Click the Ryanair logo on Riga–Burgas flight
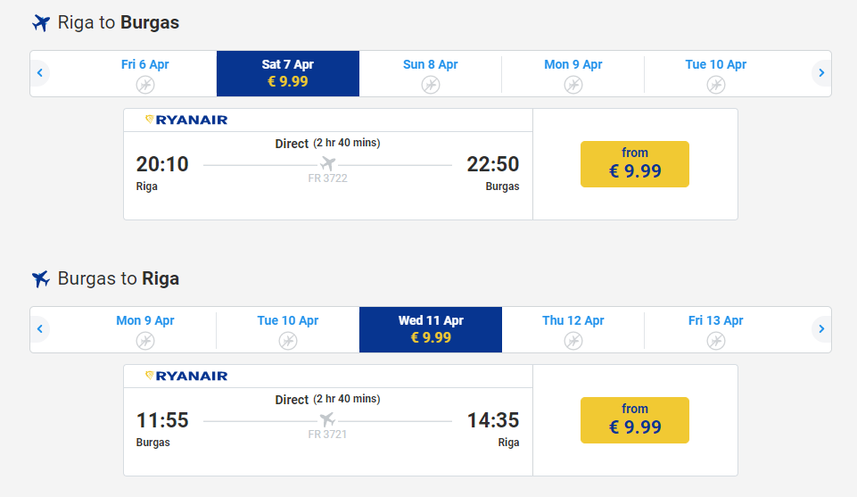Screen dimensions: 857x497 [186, 120]
